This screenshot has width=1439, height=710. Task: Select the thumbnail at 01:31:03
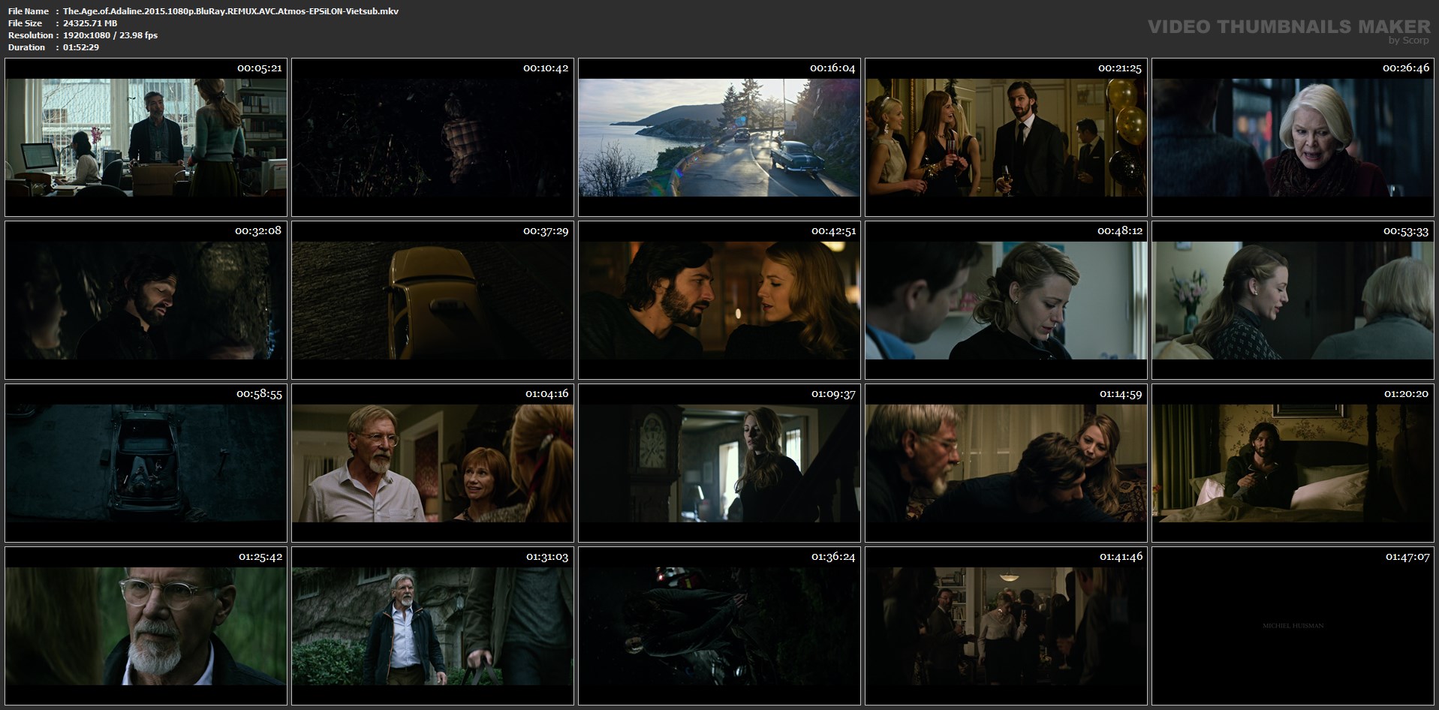(432, 626)
